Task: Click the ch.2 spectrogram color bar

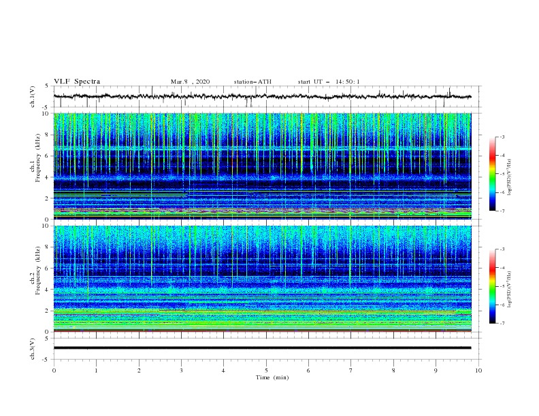Action: coord(493,286)
